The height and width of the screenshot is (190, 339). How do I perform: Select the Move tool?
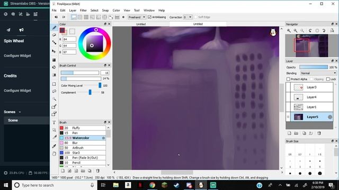pyautogui.click(x=54, y=51)
